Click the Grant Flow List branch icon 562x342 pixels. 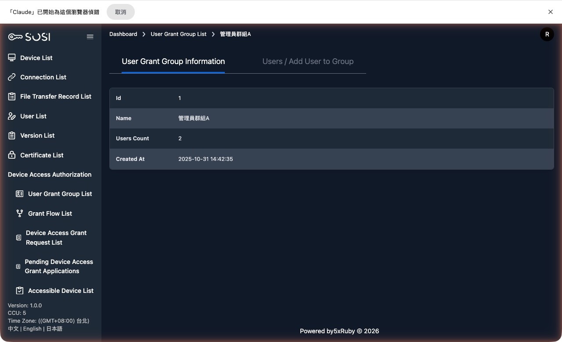click(19, 214)
